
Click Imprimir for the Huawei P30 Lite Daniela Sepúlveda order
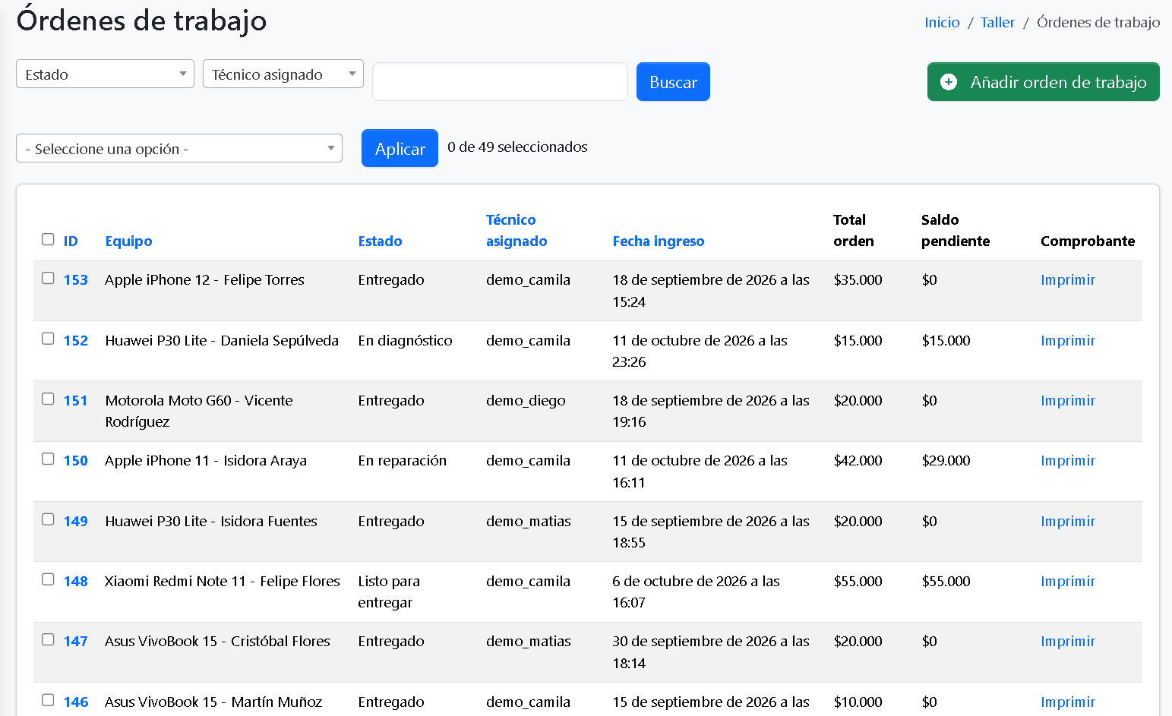tap(1068, 340)
